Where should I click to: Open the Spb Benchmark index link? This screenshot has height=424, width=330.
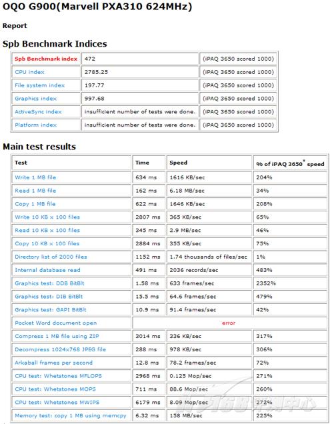46,59
